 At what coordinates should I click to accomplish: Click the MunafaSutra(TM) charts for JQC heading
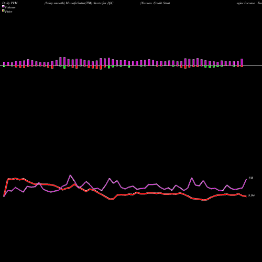(79, 3)
